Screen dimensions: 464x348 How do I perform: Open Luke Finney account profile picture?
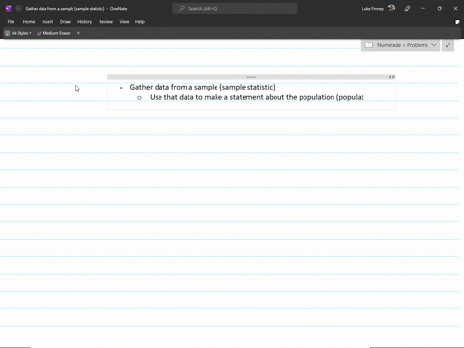coord(391,9)
